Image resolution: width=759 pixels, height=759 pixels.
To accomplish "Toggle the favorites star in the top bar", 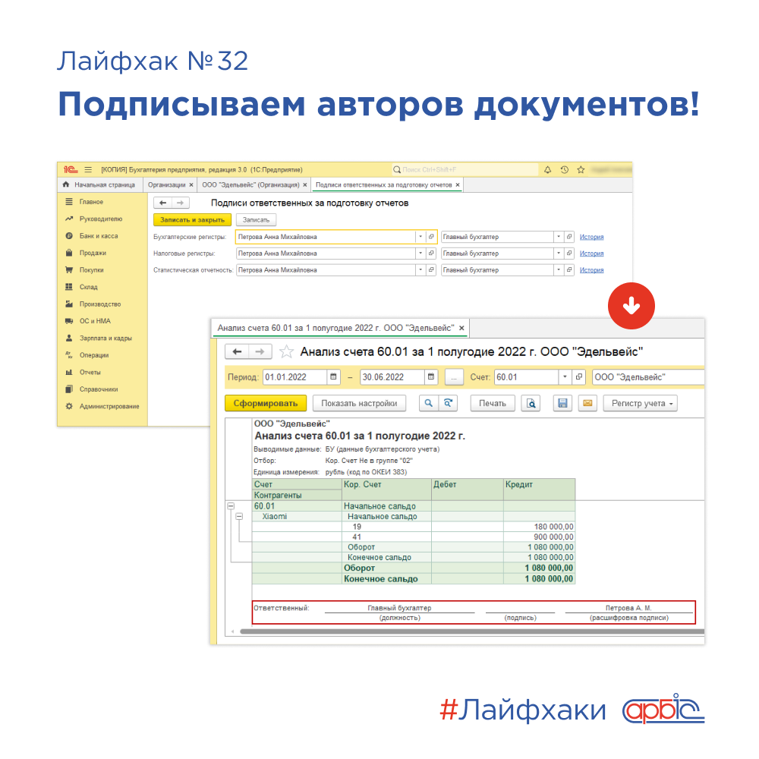I will tap(581, 170).
